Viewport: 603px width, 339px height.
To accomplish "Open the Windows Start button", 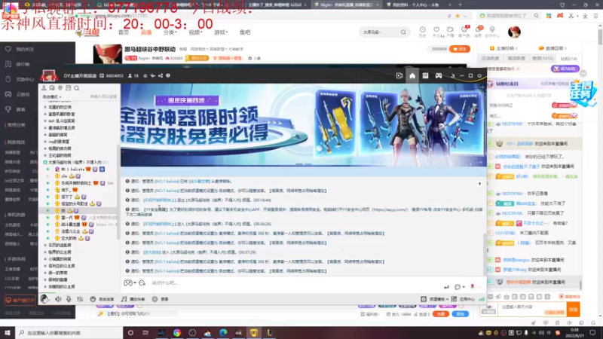I will [8, 332].
